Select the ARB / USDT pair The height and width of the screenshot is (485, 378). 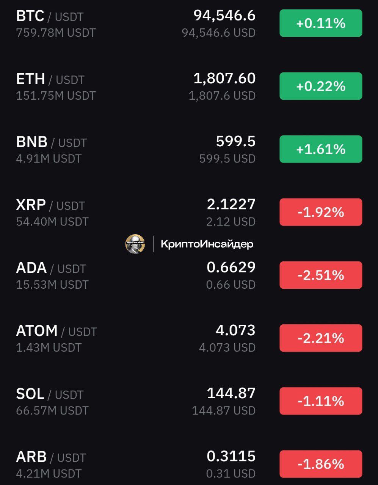(x=51, y=457)
